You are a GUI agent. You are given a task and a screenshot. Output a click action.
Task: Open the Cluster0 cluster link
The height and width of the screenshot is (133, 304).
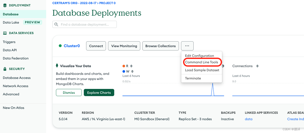tap(72, 46)
